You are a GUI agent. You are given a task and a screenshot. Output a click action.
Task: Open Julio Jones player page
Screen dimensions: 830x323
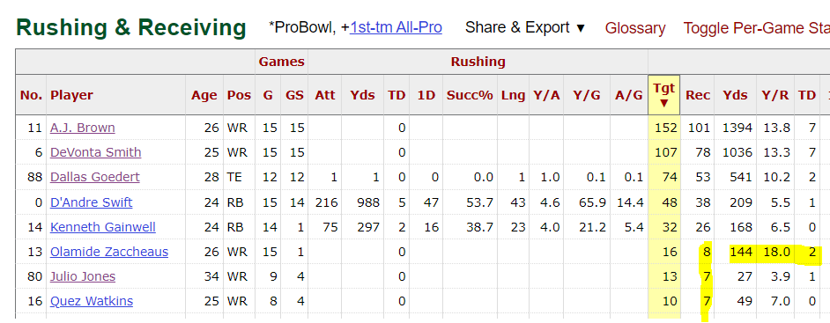click(x=83, y=276)
